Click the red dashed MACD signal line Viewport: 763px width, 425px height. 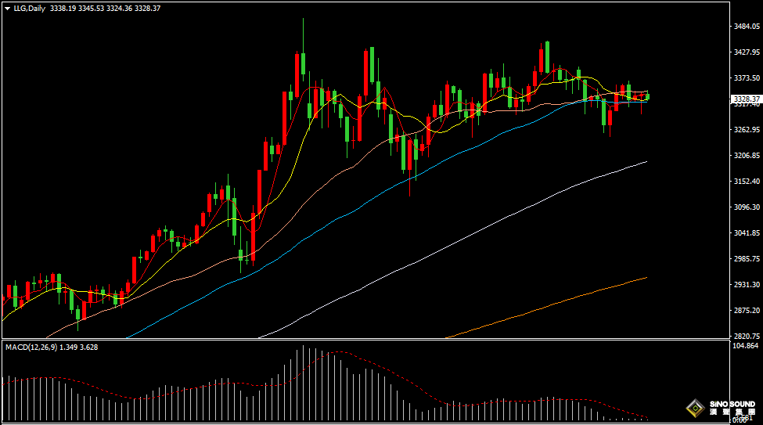[x=340, y=352]
